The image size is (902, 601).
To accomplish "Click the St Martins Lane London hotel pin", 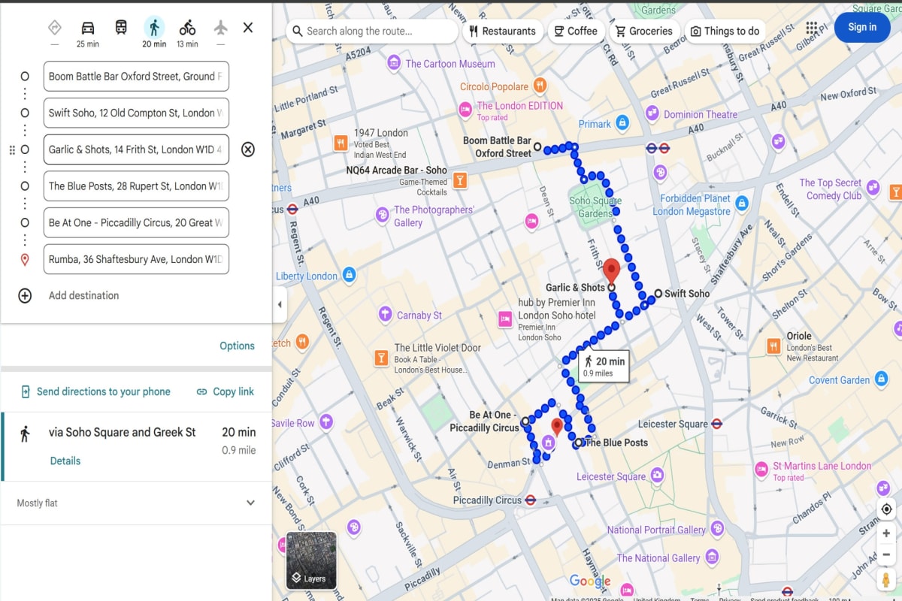I will [761, 471].
